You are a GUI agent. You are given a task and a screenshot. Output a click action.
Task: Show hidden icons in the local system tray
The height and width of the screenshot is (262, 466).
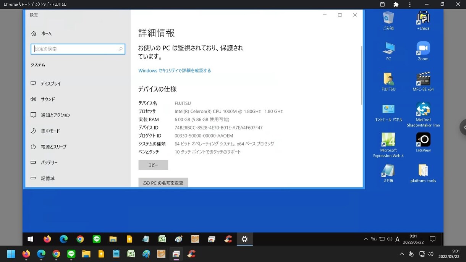401,254
